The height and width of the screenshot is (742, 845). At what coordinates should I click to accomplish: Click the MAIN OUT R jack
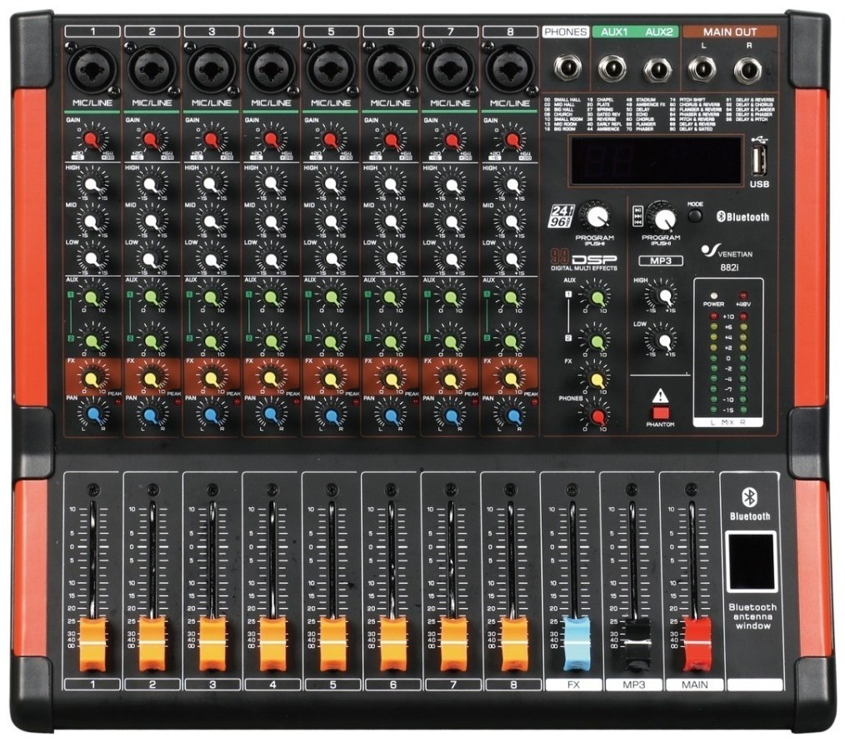coord(748,70)
